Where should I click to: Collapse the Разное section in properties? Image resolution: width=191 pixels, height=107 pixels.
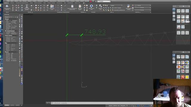[17, 52]
